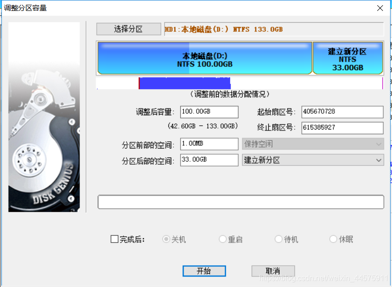
Task: Click the 选择分区 button
Action: tap(128, 29)
